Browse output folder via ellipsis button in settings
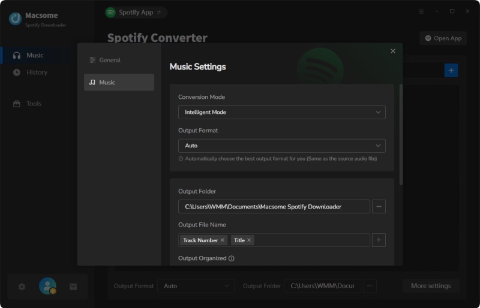Viewport: 480px width, 308px height. tap(379, 207)
